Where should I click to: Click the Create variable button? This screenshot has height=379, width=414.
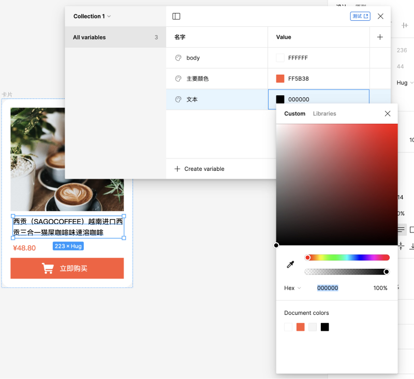[x=199, y=169]
